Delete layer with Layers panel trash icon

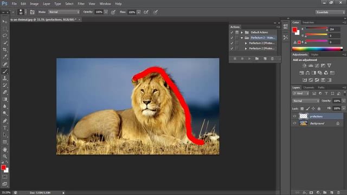click(338, 193)
